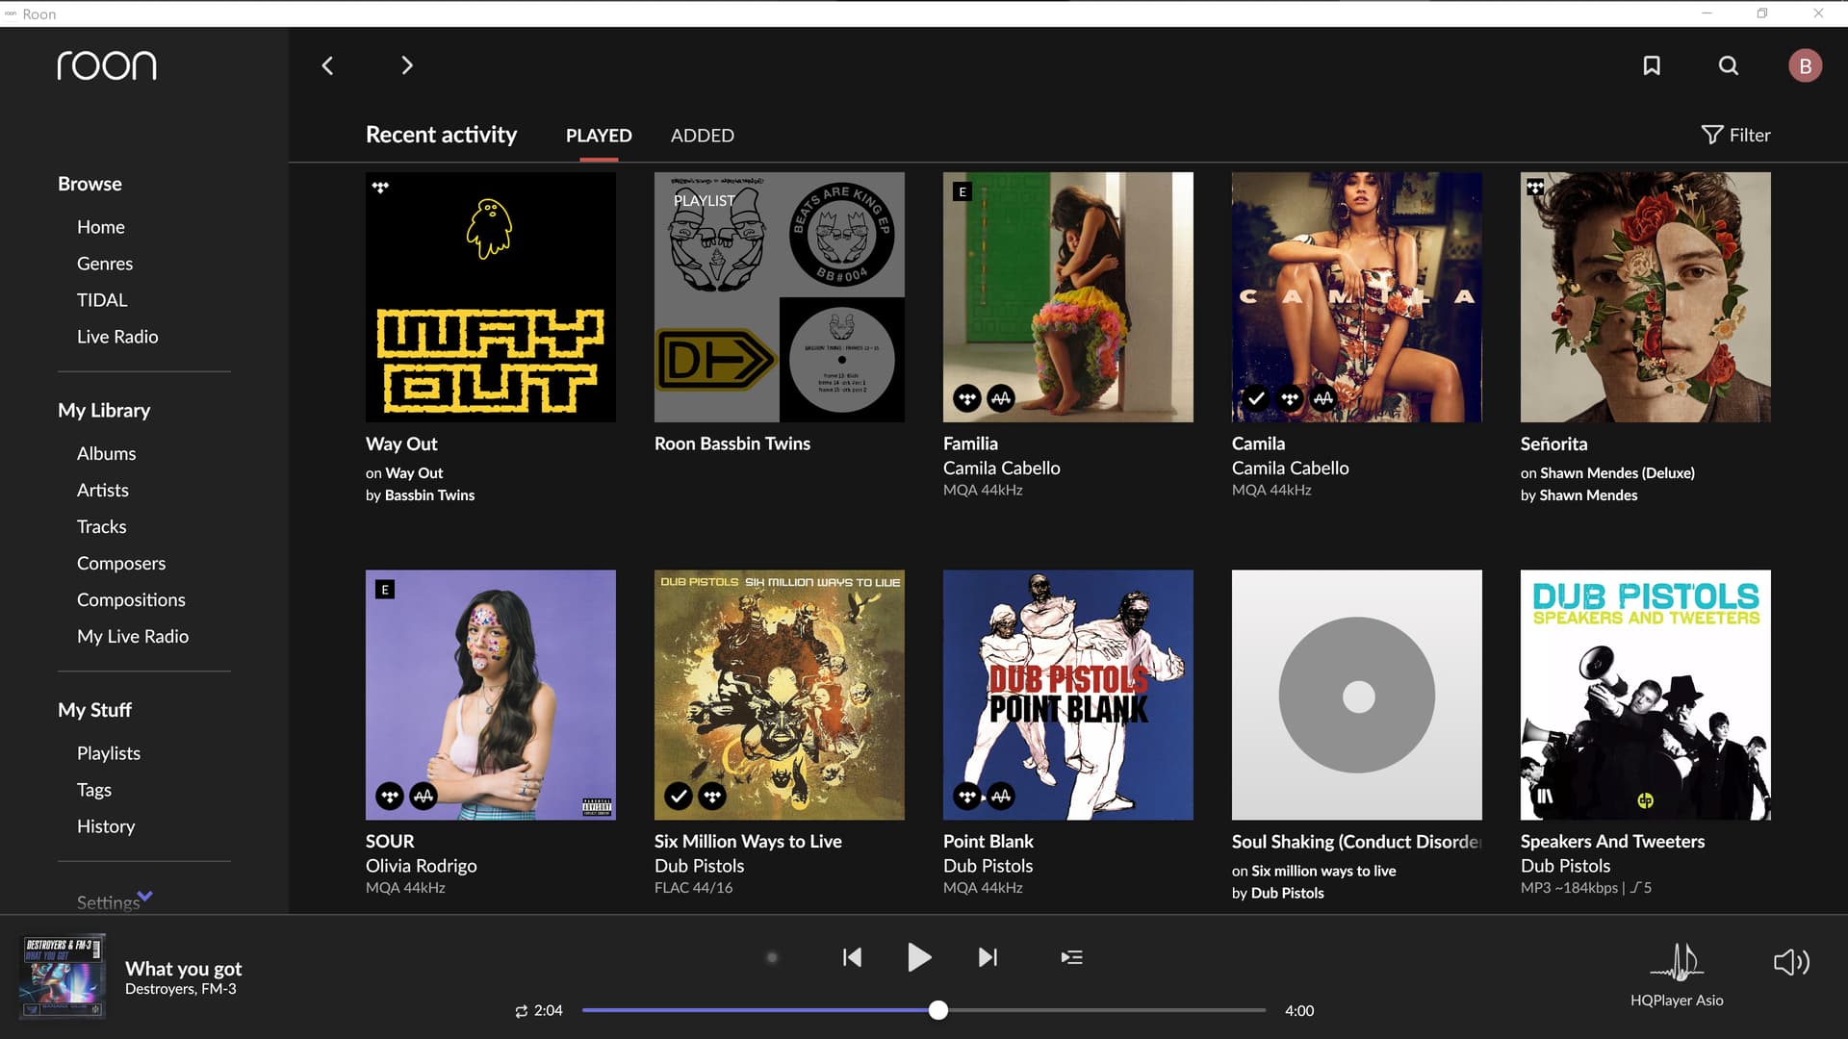Switch to the ADDED tab
The width and height of the screenshot is (1848, 1039).
click(702, 136)
